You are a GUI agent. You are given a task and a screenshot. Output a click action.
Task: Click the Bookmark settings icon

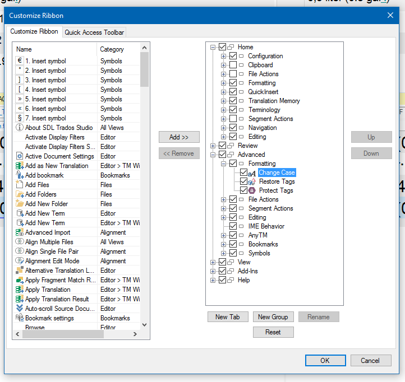point(20,318)
